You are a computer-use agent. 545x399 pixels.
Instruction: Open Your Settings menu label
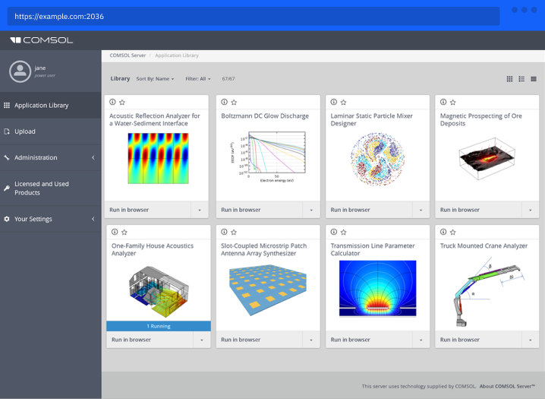click(33, 219)
